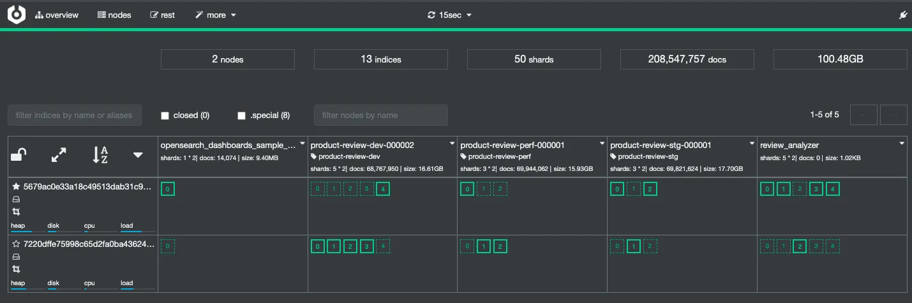
Task: Open the review_analyzer index dropdown arrow
Action: coord(902,144)
